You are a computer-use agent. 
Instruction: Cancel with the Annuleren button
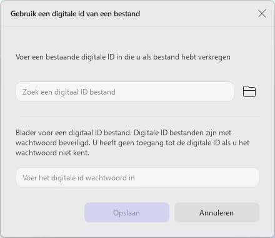(217, 212)
